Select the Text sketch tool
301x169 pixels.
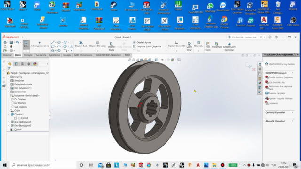click(x=71, y=46)
